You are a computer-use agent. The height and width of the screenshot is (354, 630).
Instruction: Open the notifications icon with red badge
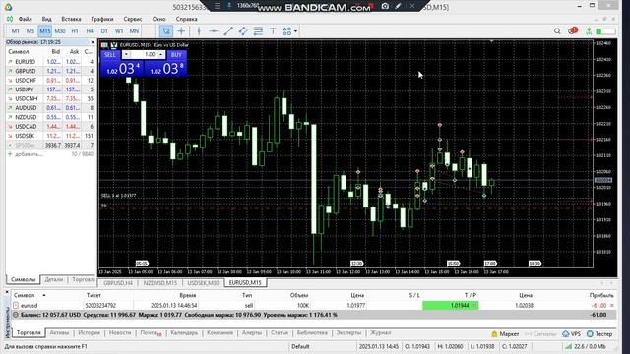click(x=573, y=30)
